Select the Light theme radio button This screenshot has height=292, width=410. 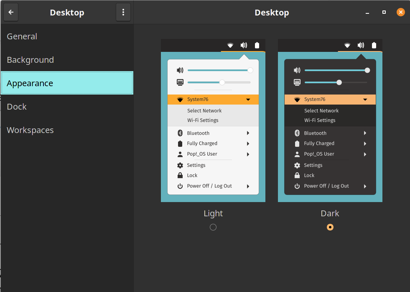click(x=213, y=227)
